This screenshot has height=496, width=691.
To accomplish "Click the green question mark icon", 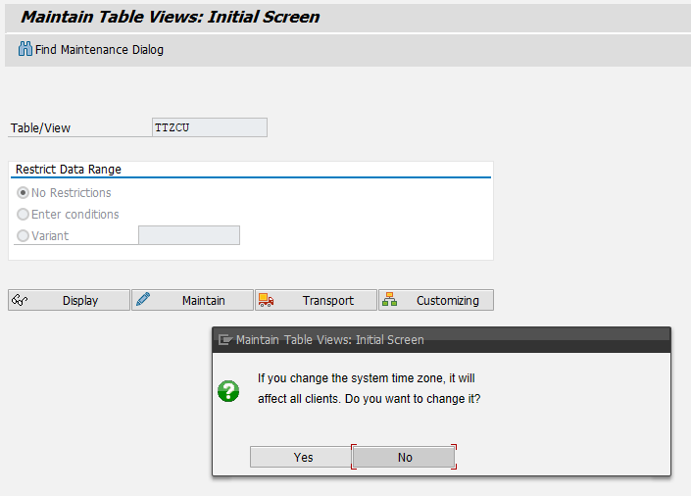I will (x=228, y=391).
